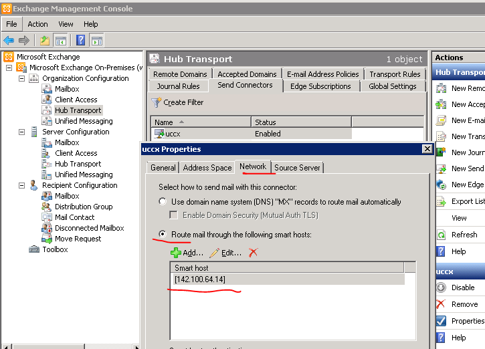The height and width of the screenshot is (349, 485).
Task: Toggle the Show/Hide Console Tree icon
Action: pyautogui.click(x=61, y=40)
